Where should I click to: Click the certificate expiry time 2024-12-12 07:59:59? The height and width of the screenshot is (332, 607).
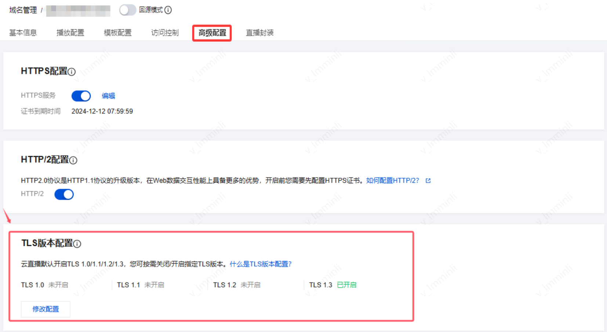102,111
